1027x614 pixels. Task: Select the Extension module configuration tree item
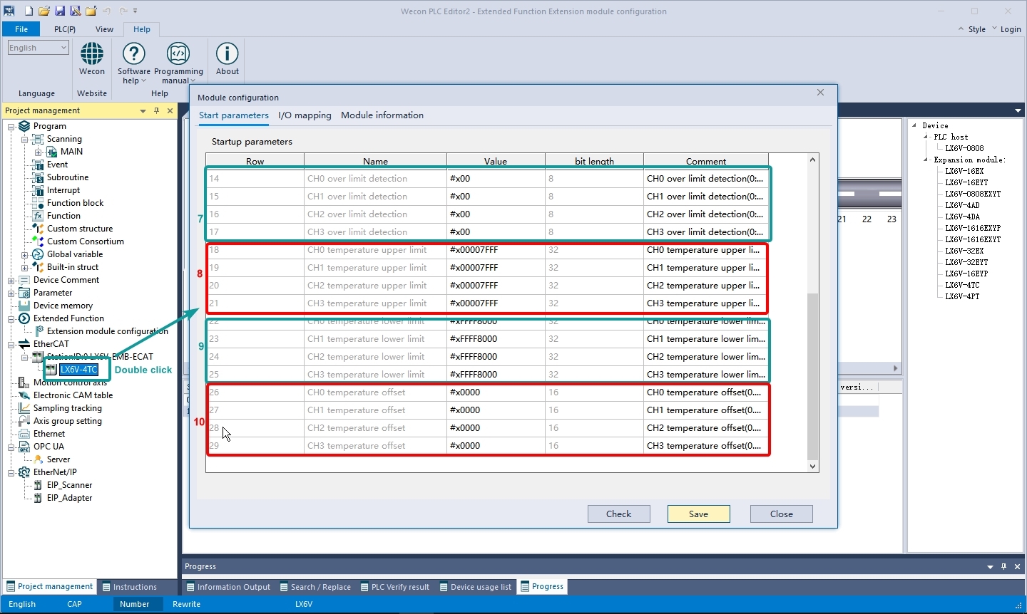coord(107,331)
